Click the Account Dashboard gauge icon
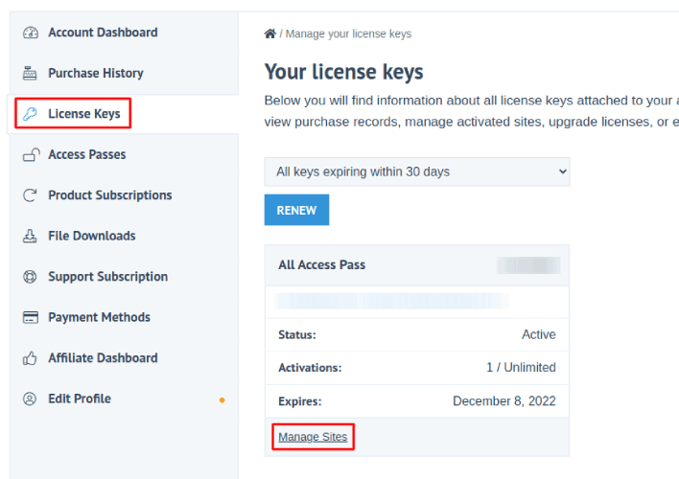The image size is (679, 479). coord(30,33)
